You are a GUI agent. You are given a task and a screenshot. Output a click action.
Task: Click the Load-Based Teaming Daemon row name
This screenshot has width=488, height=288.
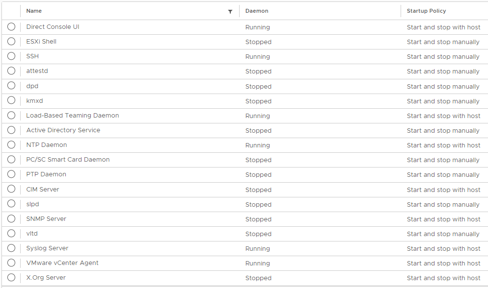coord(73,116)
